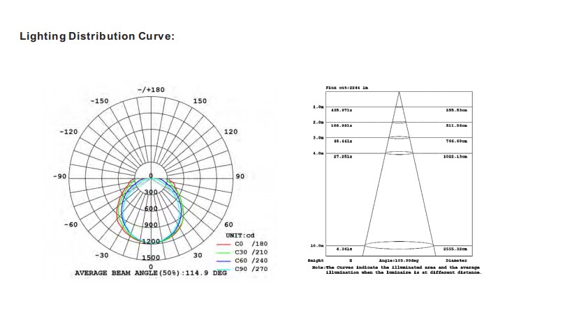Click the beam ellipse at 4.0m
The width and height of the screenshot is (586, 317).
[399, 153]
